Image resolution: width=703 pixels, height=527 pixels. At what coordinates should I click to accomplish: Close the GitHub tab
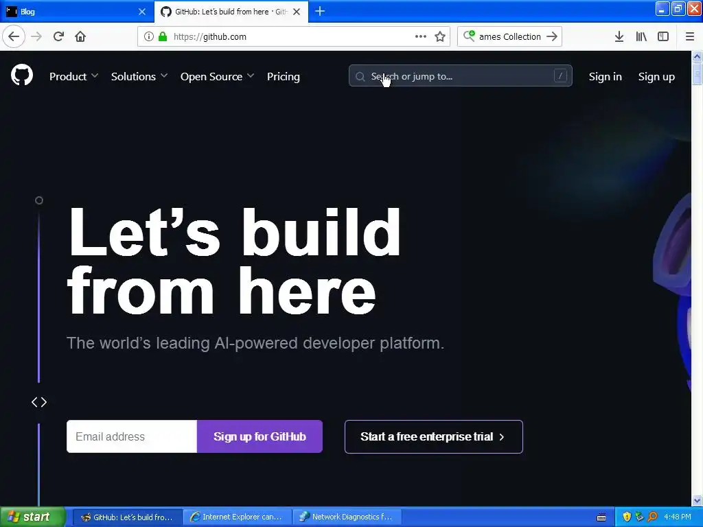pos(297,12)
